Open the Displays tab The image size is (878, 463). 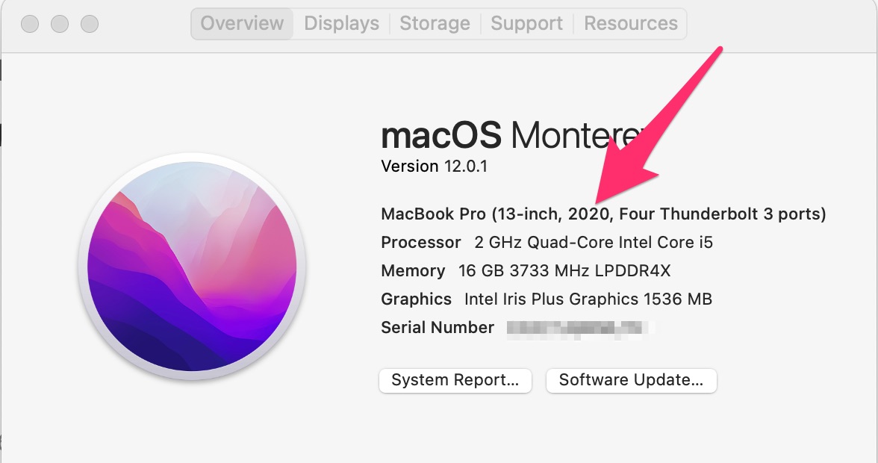tap(341, 23)
